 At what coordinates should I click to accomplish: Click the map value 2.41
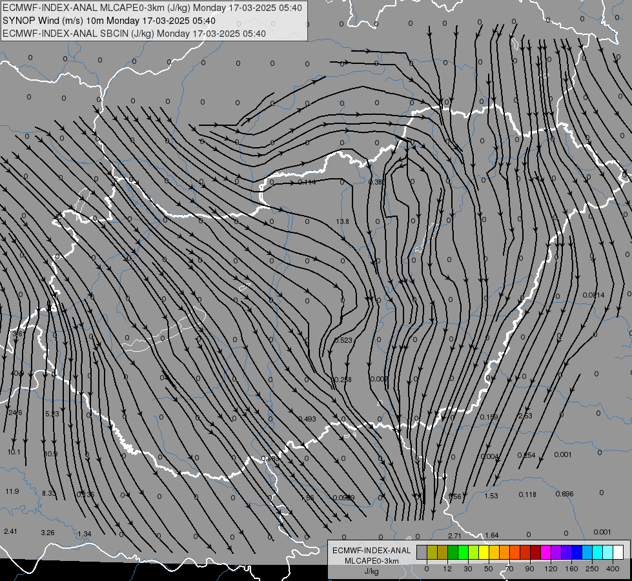(x=10, y=531)
